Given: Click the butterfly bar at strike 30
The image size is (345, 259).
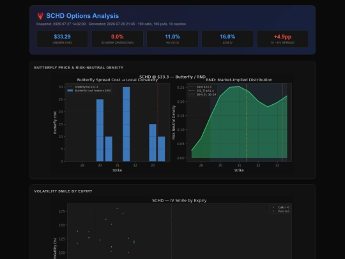Looking at the screenshot, I should pos(100,130).
